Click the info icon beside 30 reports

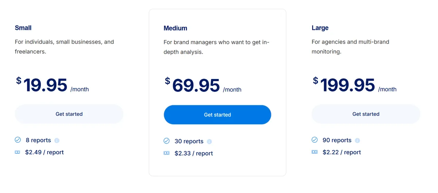[x=209, y=142]
